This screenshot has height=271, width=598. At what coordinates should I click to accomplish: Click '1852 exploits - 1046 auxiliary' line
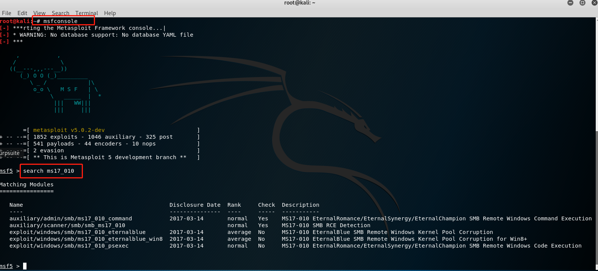coord(103,137)
